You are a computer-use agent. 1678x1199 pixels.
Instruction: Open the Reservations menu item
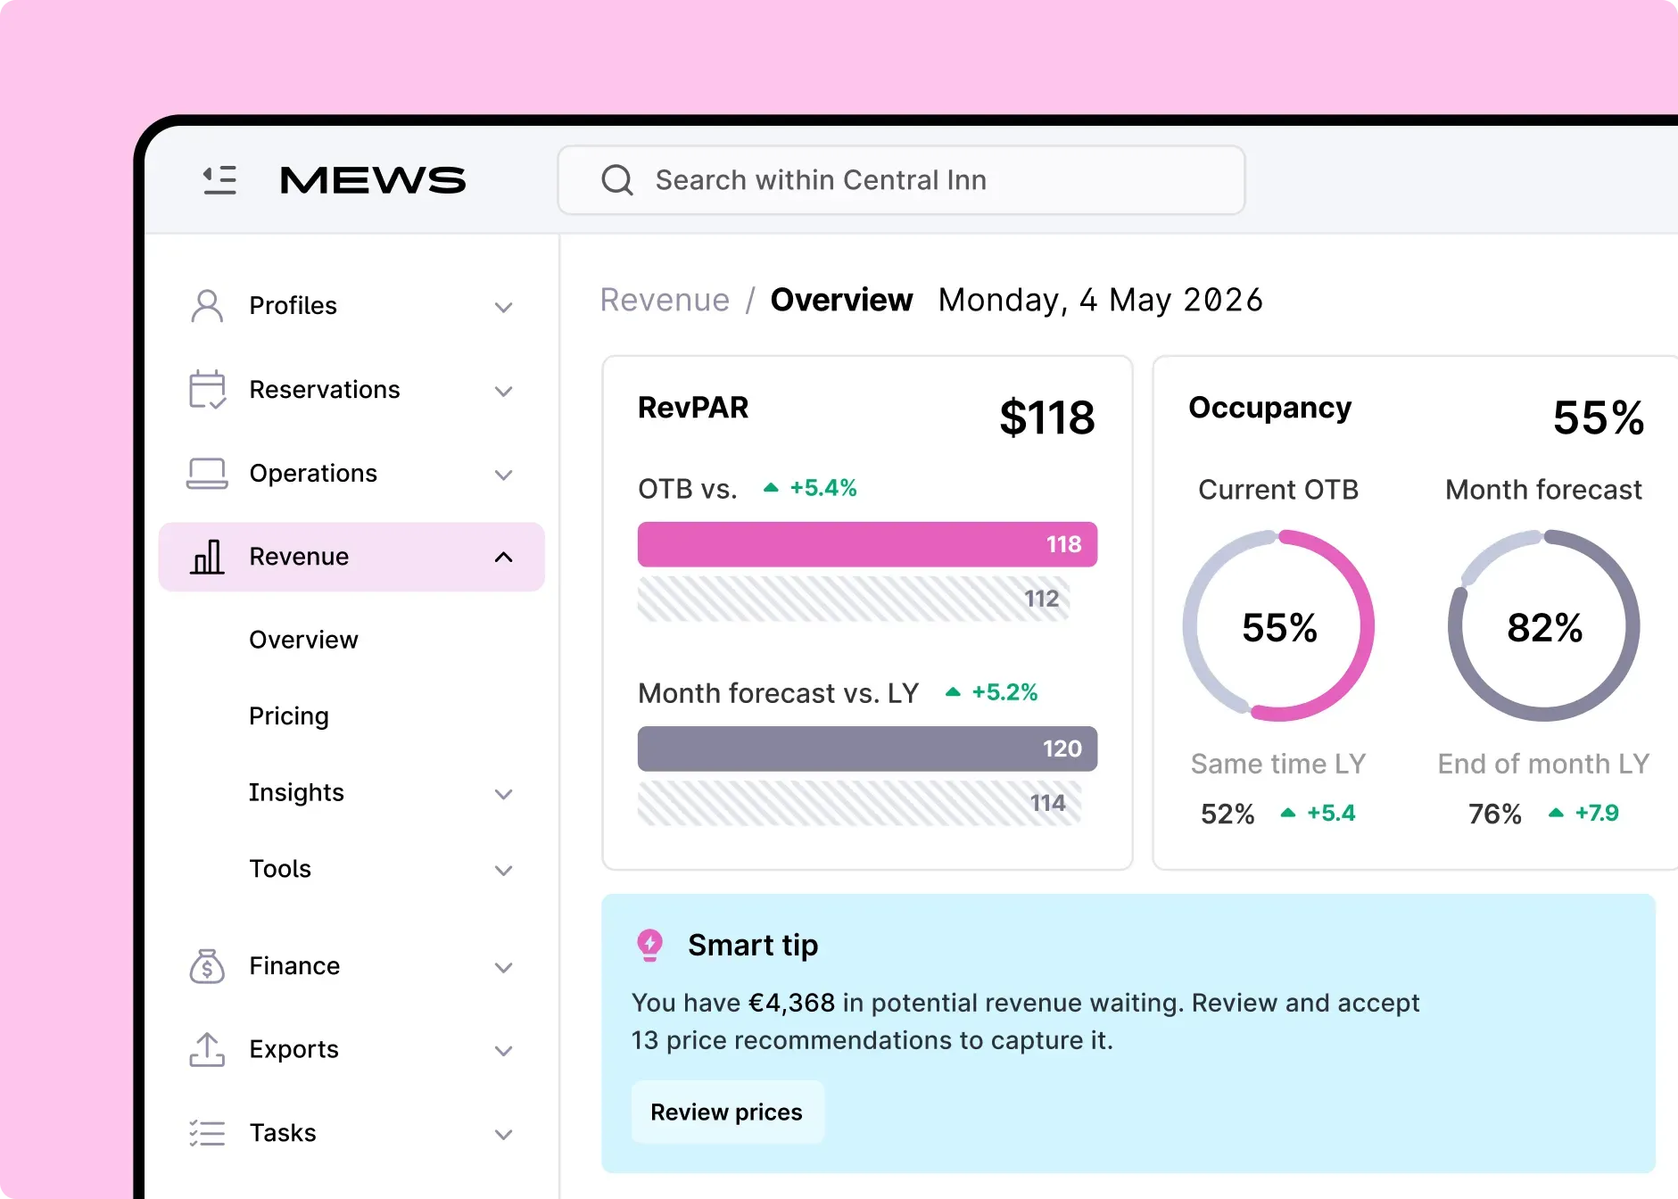tap(351, 390)
